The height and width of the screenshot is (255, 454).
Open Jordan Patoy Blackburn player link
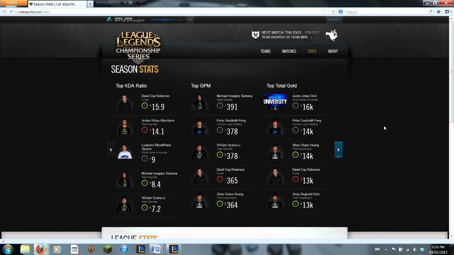pos(158,120)
